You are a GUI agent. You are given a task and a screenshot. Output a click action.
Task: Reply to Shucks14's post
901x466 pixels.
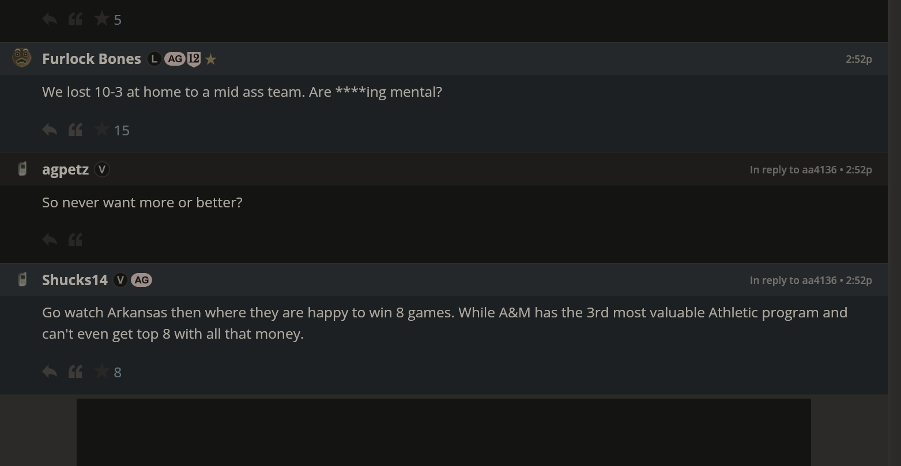(x=50, y=372)
